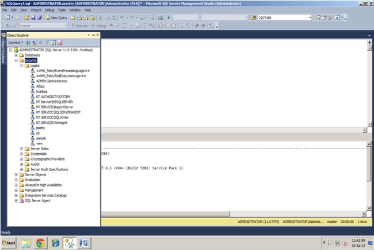Open the Edit menu
Viewport: 374px width, 251px height.
pos(14,10)
